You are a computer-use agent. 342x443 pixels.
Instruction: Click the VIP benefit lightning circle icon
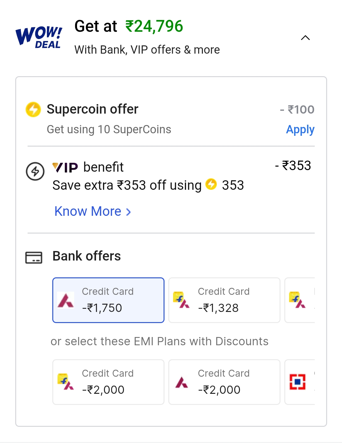tap(35, 171)
